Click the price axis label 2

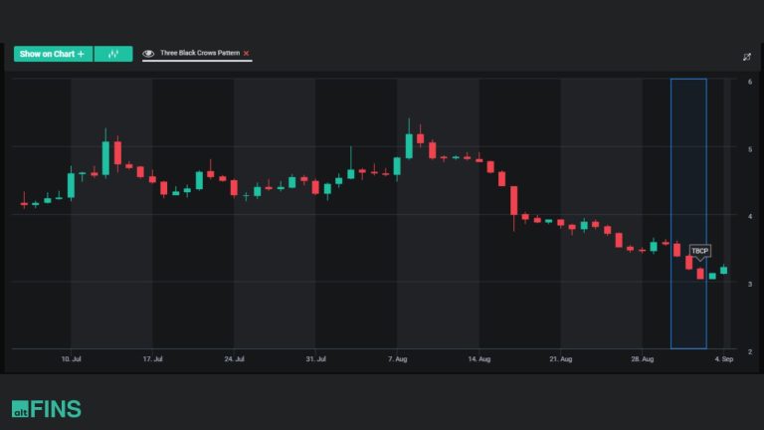750,351
